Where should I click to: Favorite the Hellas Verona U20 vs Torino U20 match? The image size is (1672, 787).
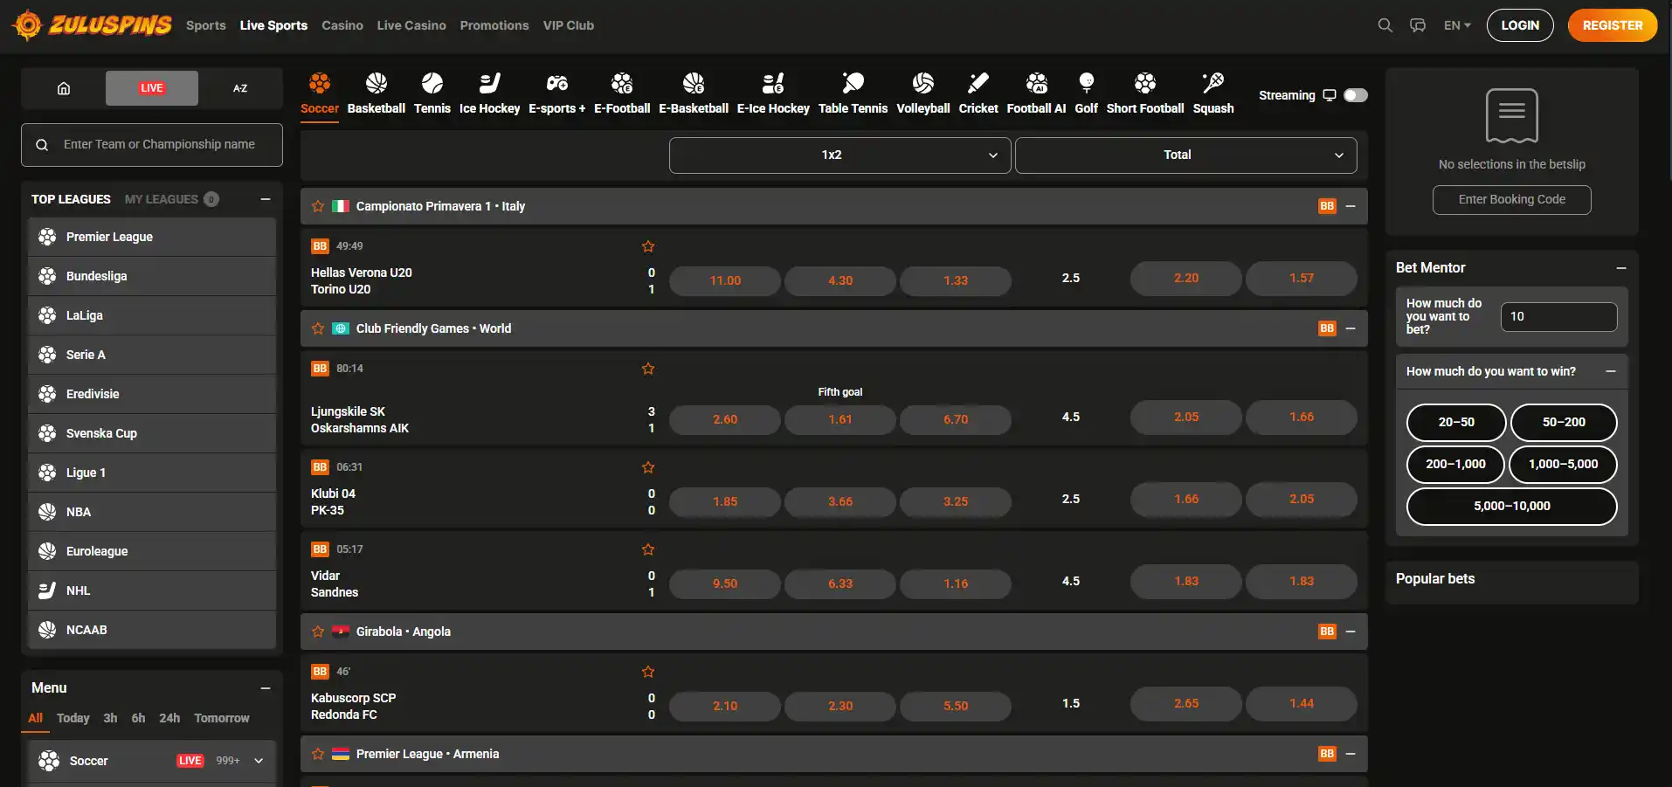coord(648,246)
